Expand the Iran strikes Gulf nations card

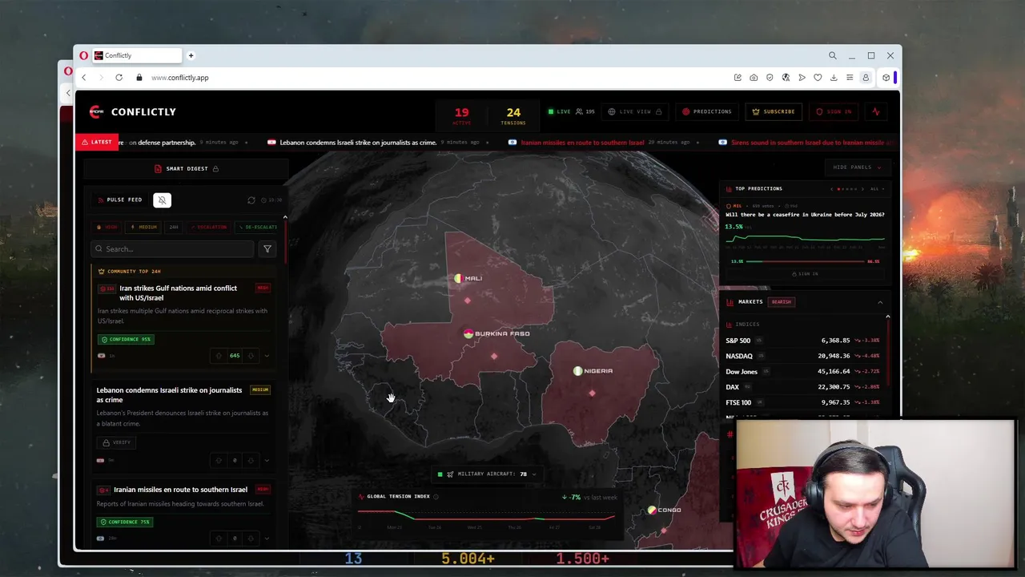pos(267,356)
